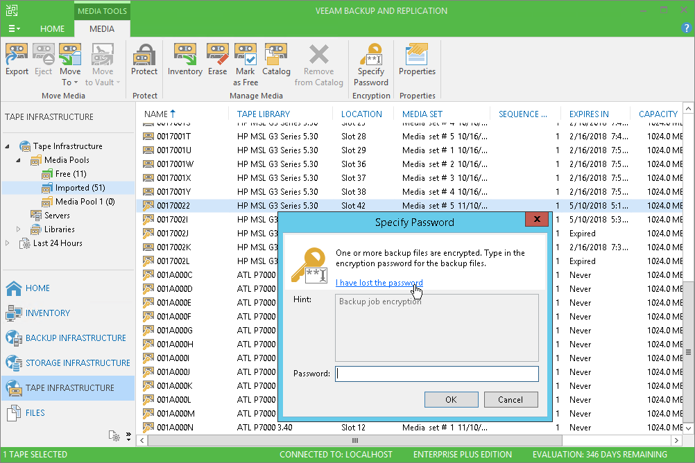Viewport: 695px width, 463px height.
Task: Click the tape icon beside 001A000H
Action: point(148,344)
